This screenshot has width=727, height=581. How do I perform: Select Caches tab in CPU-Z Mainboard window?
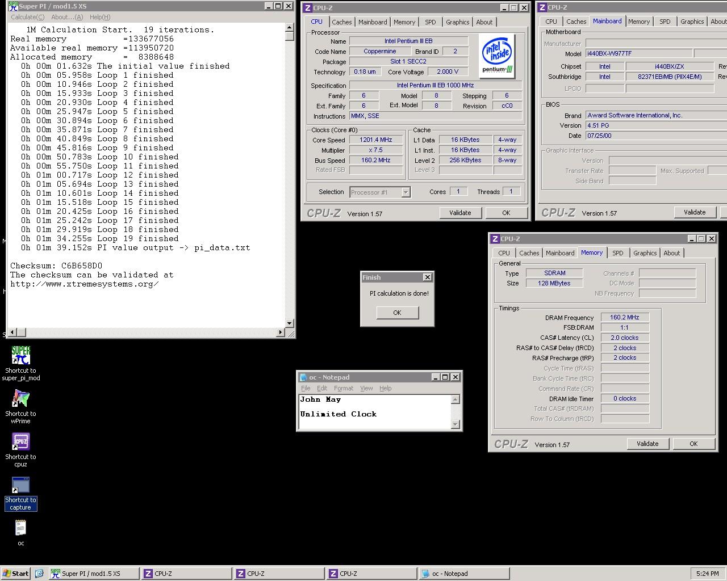(x=576, y=22)
